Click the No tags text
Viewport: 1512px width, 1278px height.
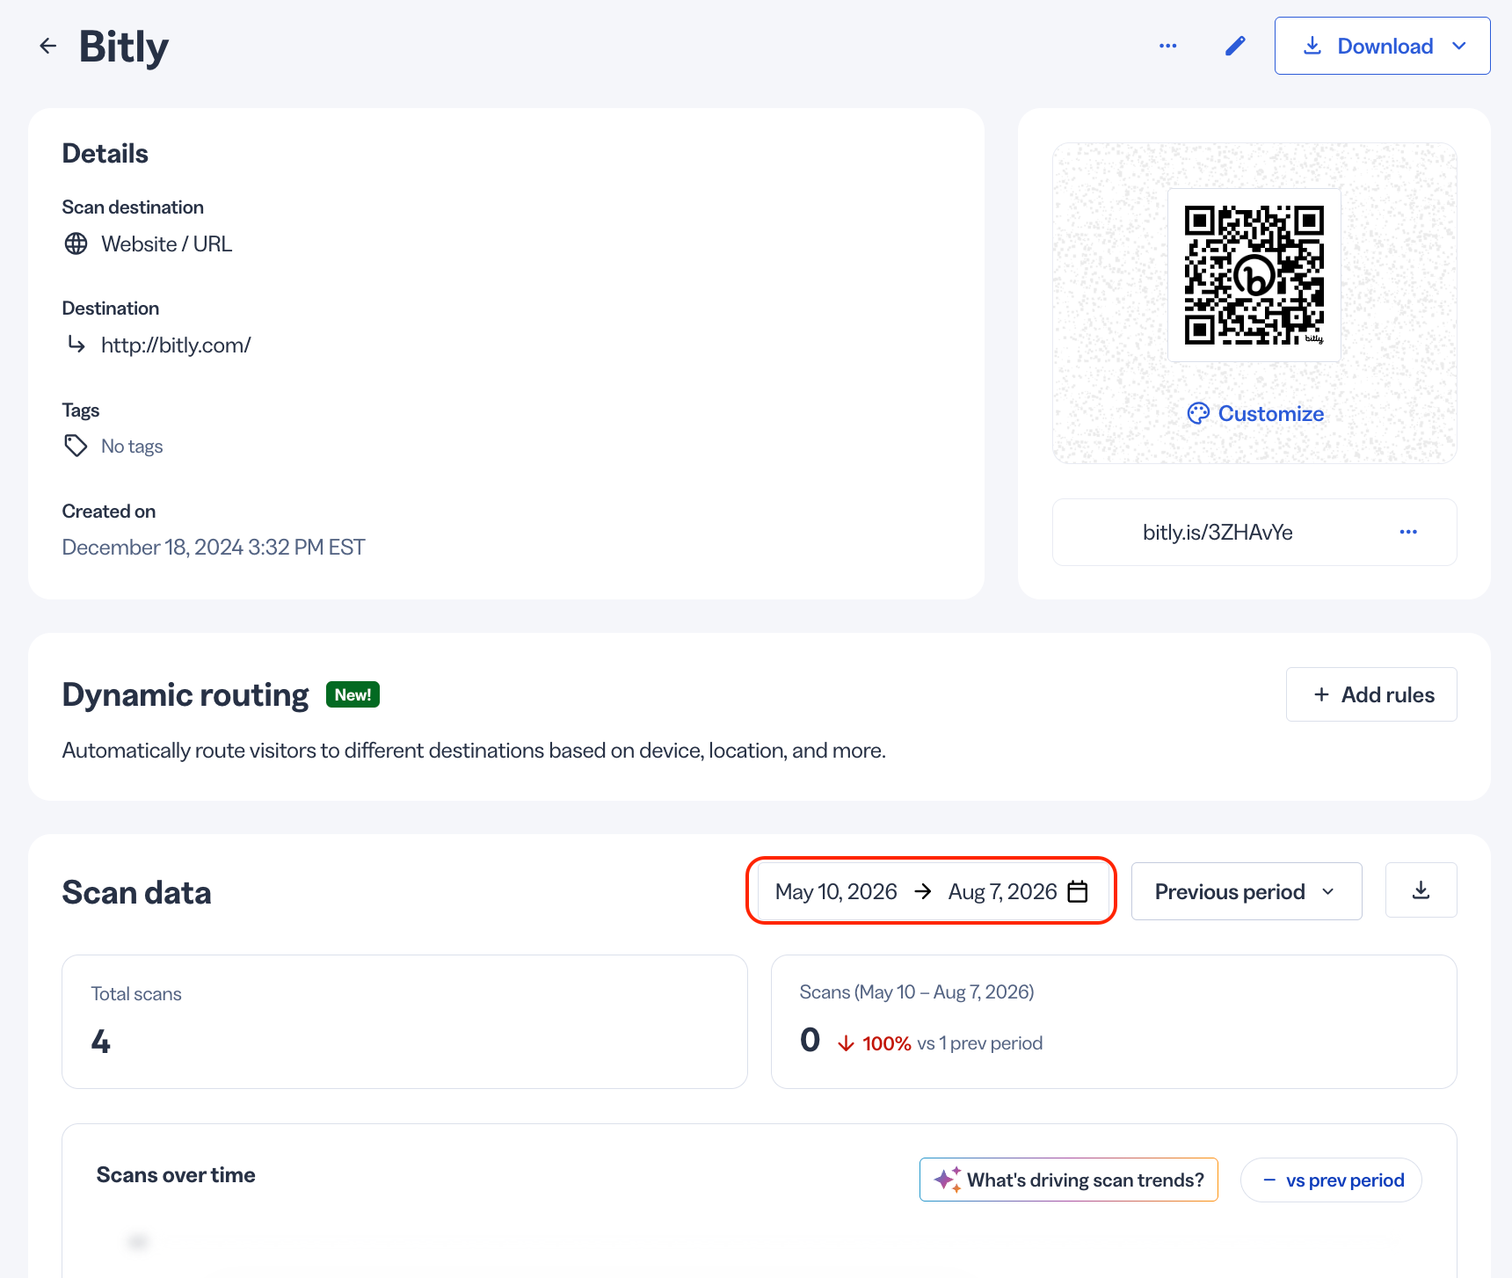coord(132,447)
